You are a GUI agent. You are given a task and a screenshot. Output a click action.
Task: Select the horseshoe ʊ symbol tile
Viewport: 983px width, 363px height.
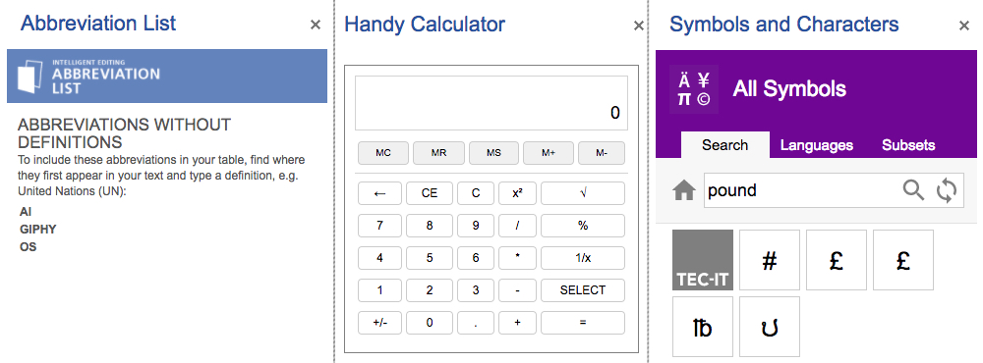click(770, 327)
